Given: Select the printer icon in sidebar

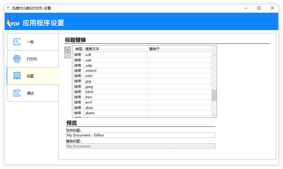Looking at the screenshot, I should (x=17, y=59).
